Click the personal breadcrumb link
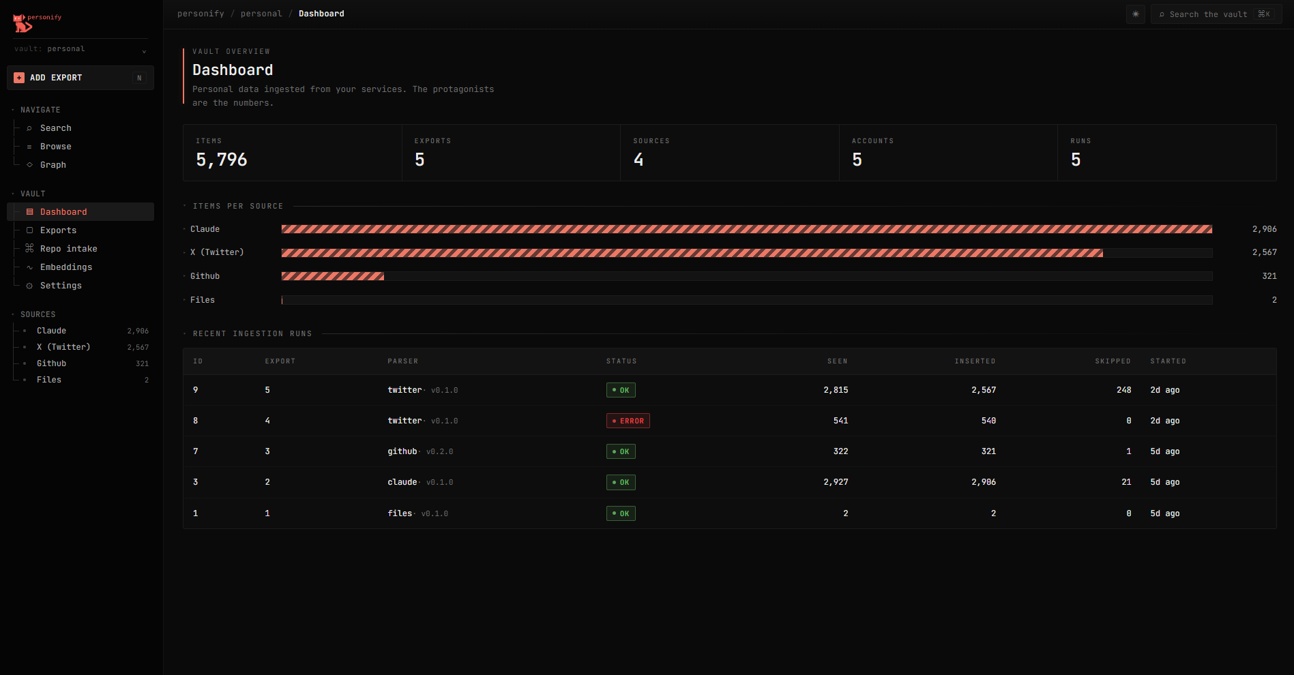 261,14
